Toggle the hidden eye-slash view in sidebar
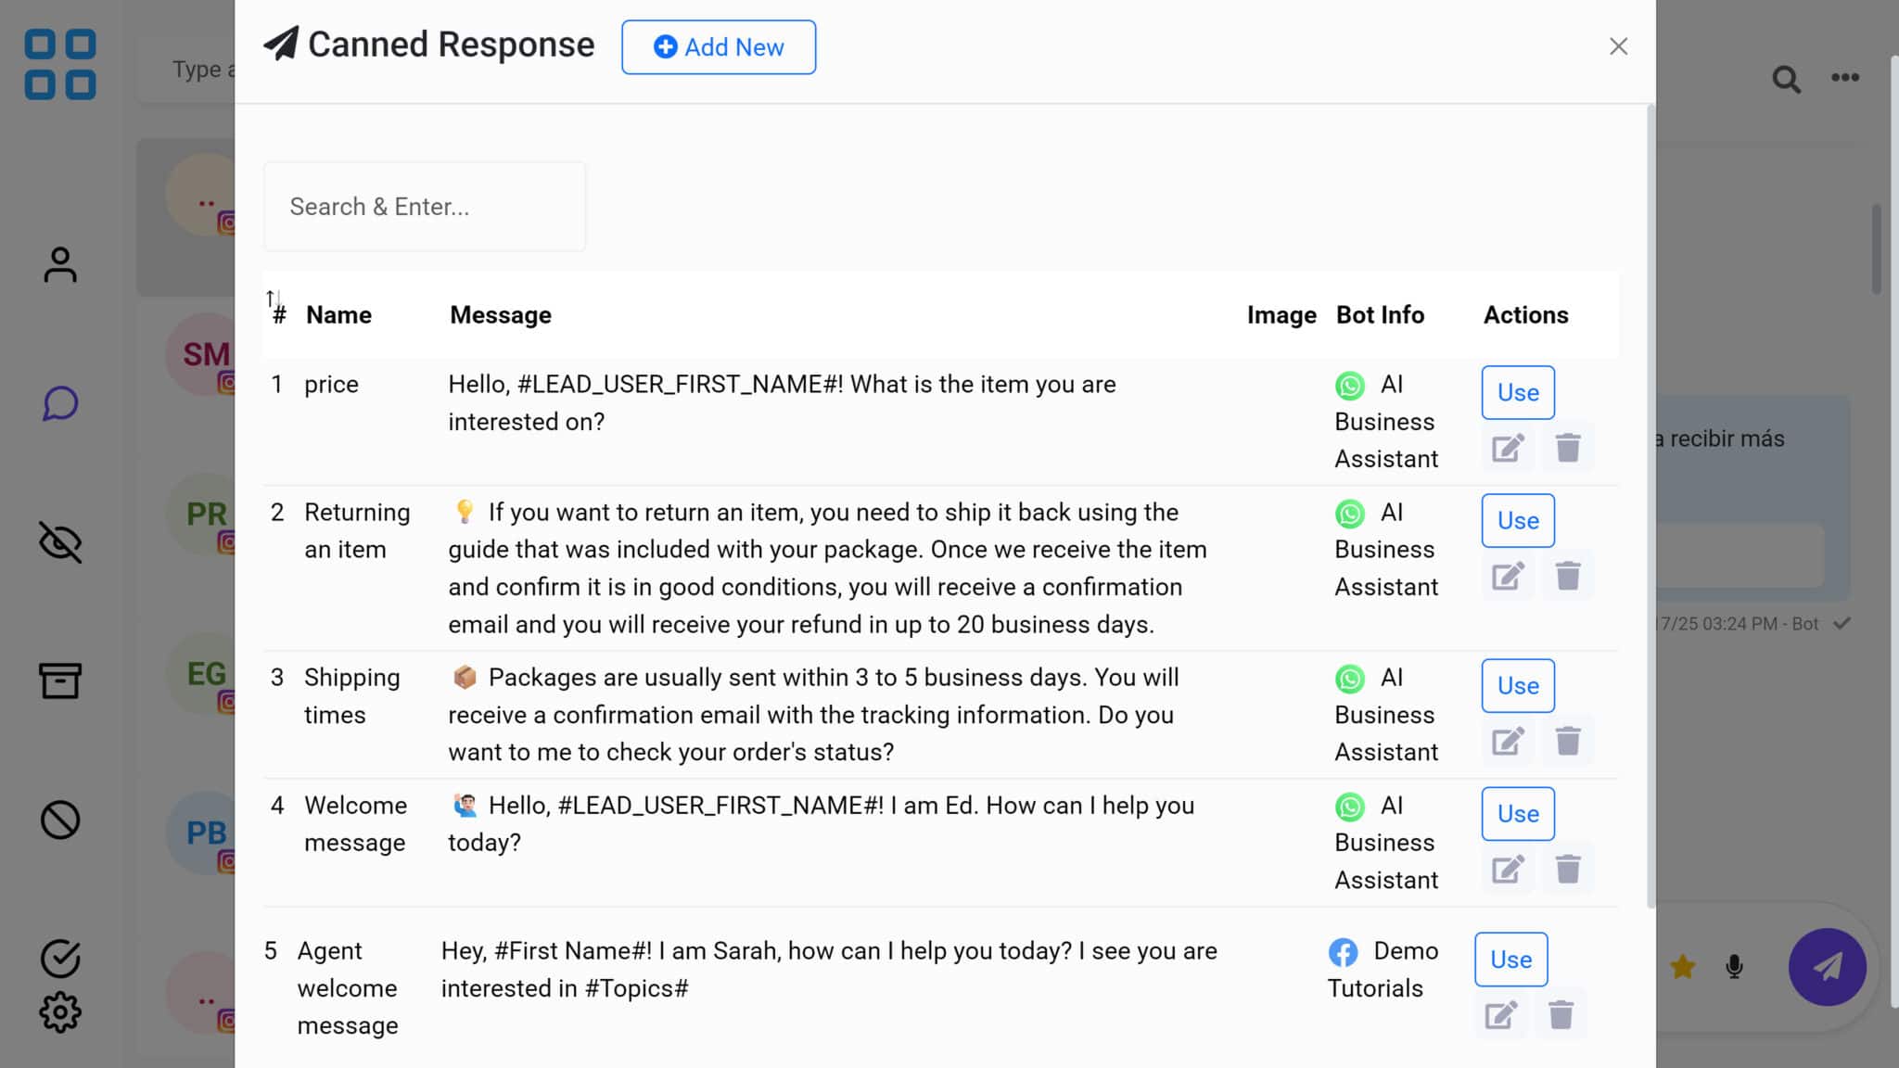Screen dimensions: 1899x1068 click(60, 542)
